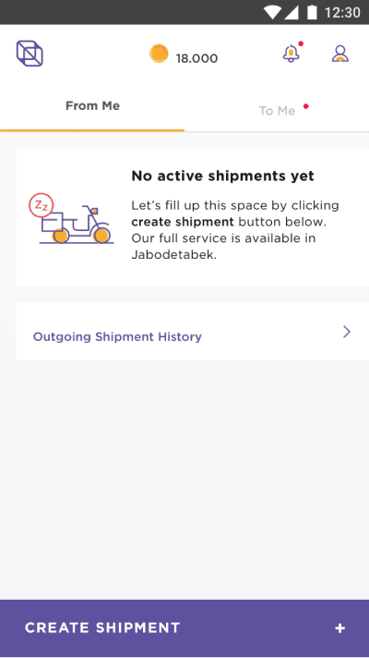The height and width of the screenshot is (658, 369).
Task: Tap the bold create shipment text
Action: [183, 222]
